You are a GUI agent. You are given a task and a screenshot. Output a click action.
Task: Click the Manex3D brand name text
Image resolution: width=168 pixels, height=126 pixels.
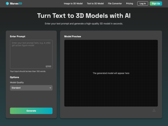[x=16, y=4]
